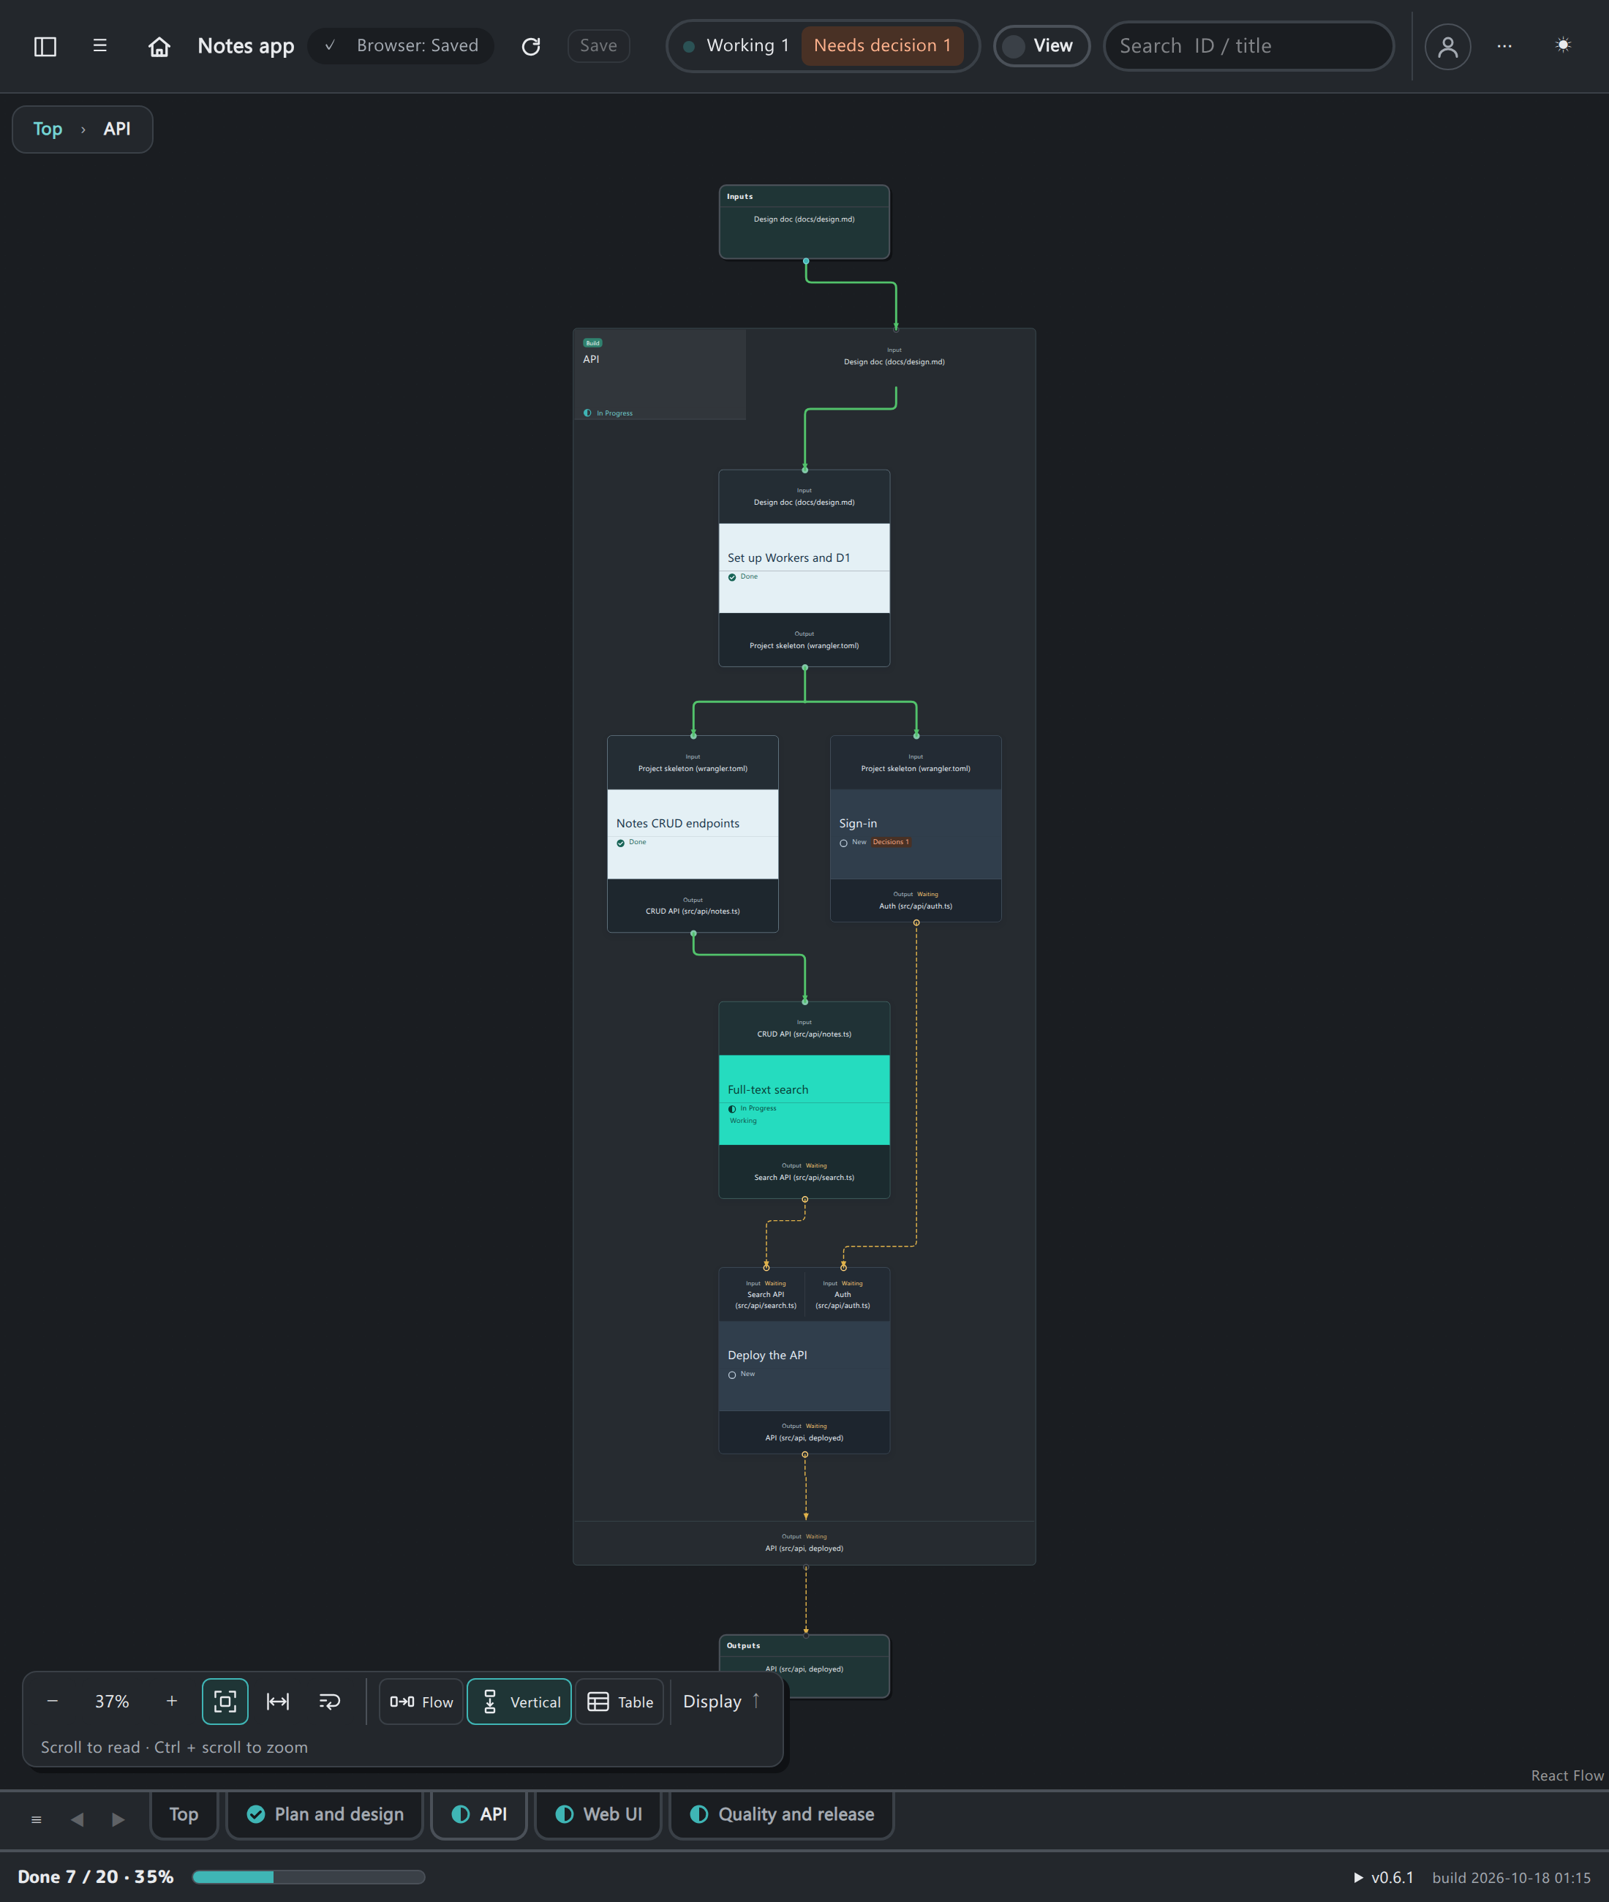Open bottom tab list menu icon
1609x1902 pixels.
pos(37,1819)
